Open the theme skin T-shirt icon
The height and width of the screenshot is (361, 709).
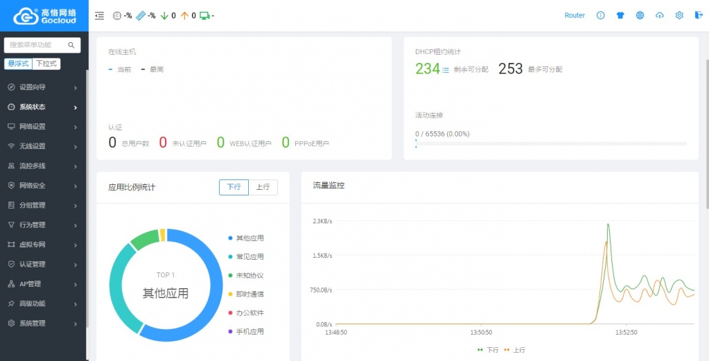pos(620,15)
